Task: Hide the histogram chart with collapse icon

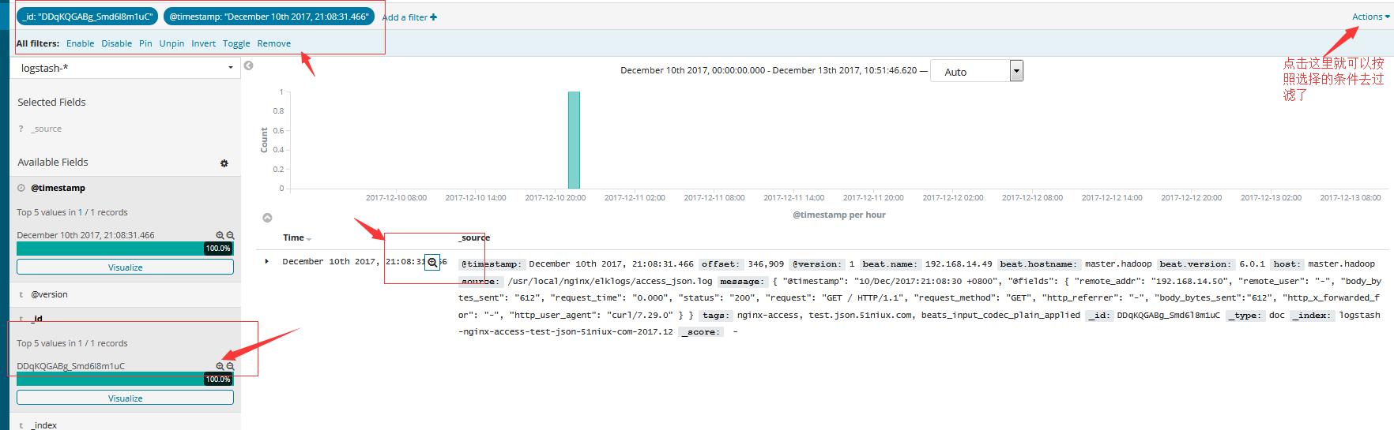Action: [x=267, y=218]
